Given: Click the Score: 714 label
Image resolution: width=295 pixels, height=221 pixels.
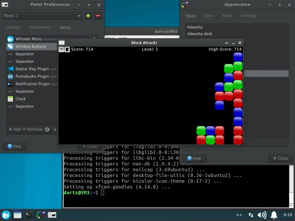Looking at the screenshot, I should click(x=82, y=49).
